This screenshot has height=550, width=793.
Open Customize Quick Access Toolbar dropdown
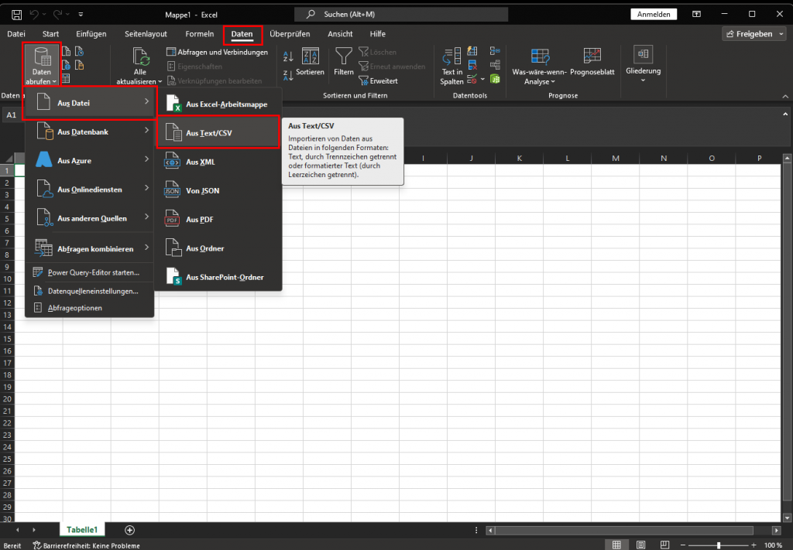pos(81,15)
